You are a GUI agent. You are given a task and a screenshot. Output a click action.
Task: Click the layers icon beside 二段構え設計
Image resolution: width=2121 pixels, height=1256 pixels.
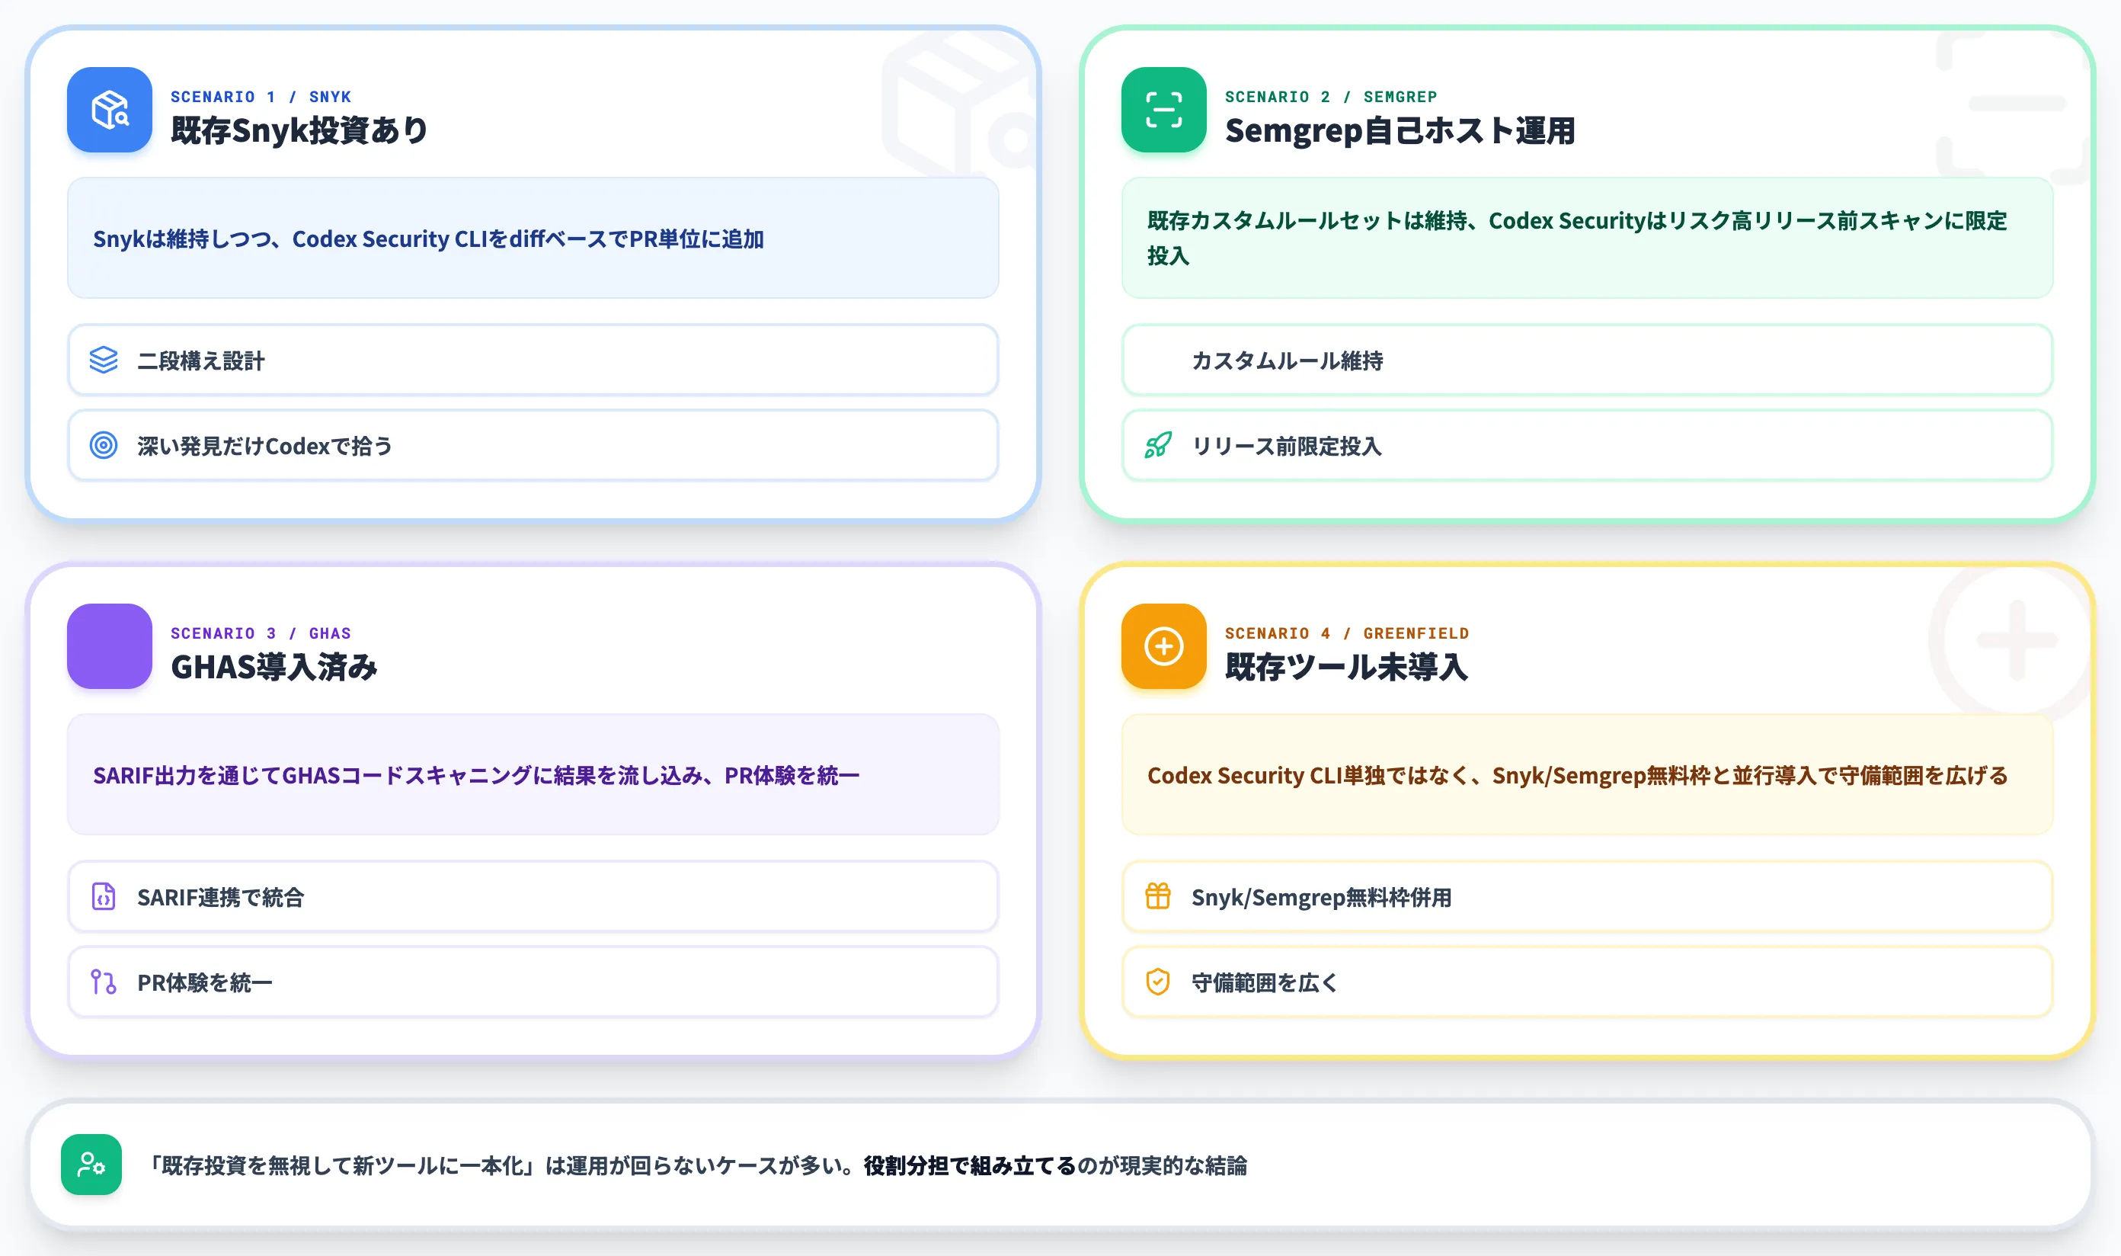click(x=104, y=360)
